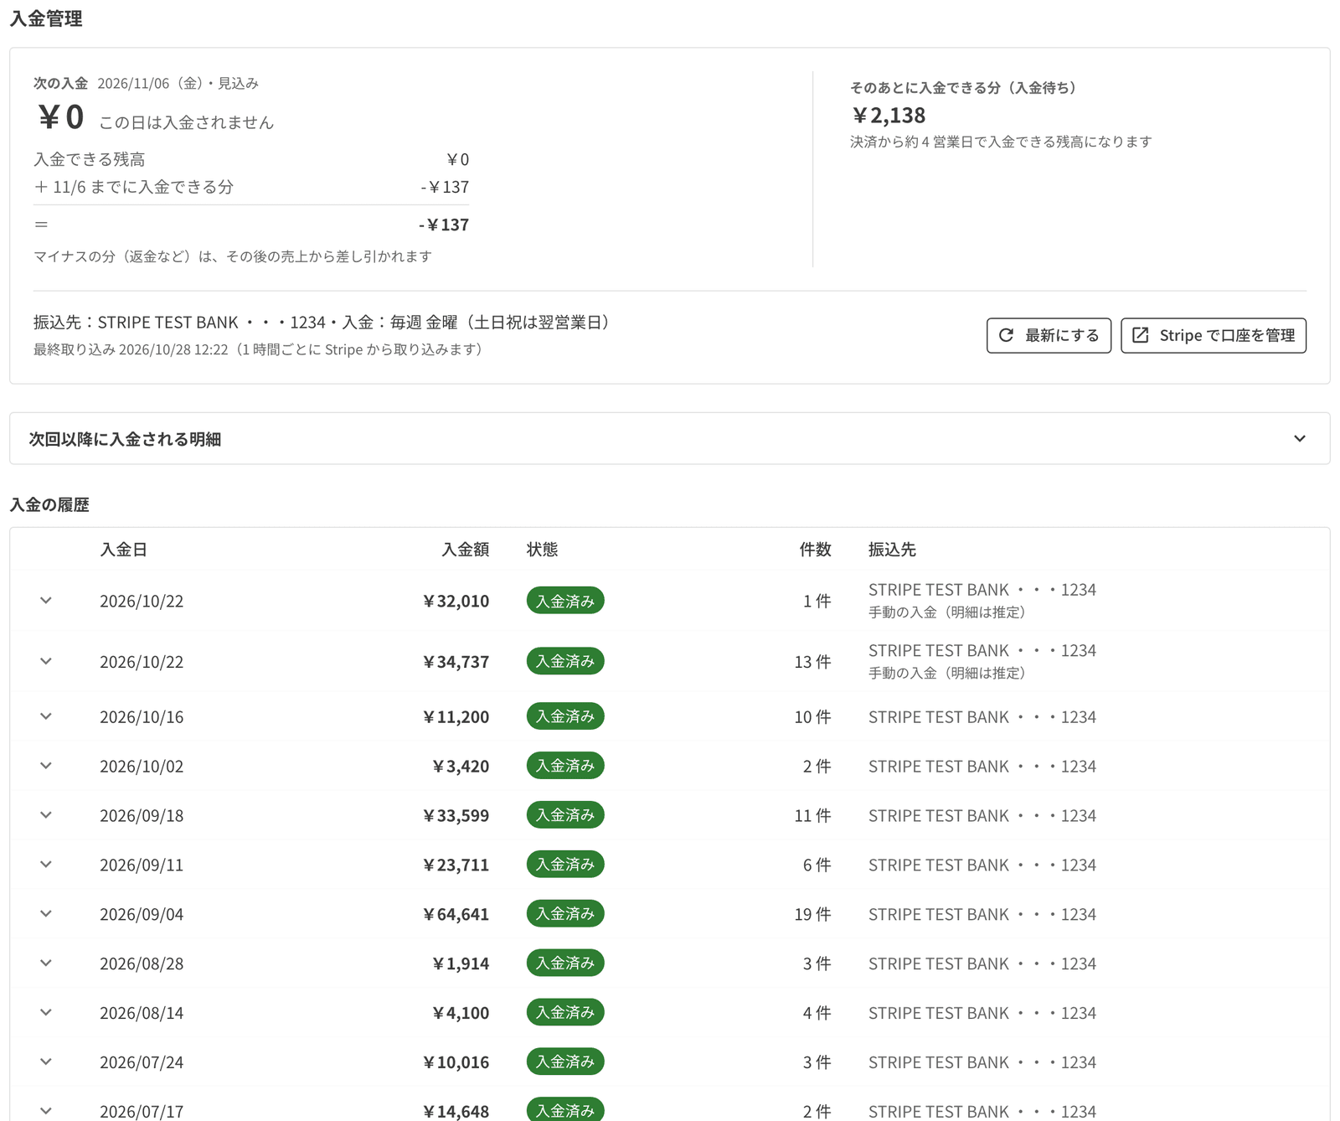
Task: Expand the 2026/08/28 payout row
Action: [x=46, y=963]
